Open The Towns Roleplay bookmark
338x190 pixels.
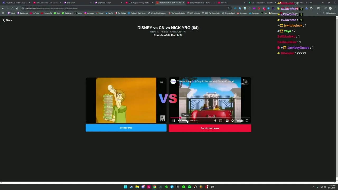177,13
